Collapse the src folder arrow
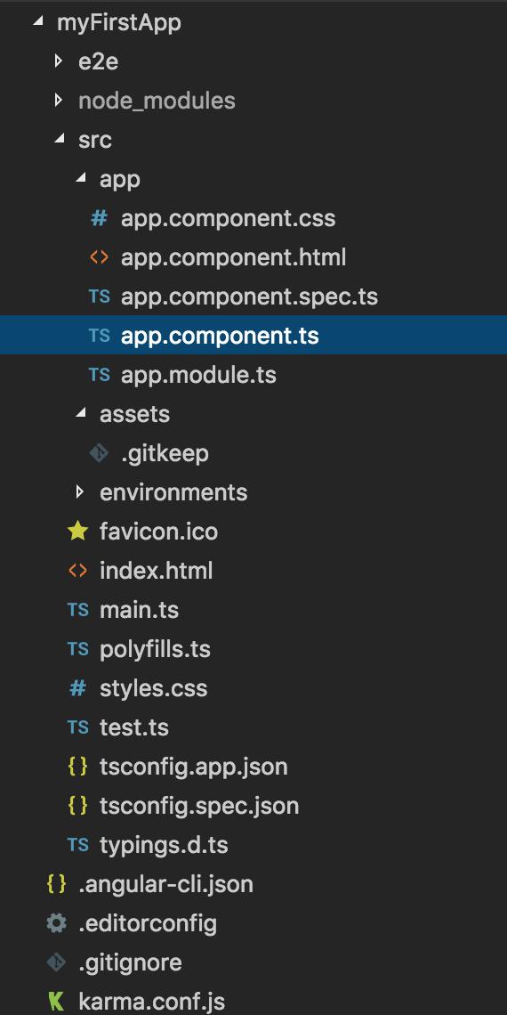The image size is (507, 1015). [x=60, y=139]
